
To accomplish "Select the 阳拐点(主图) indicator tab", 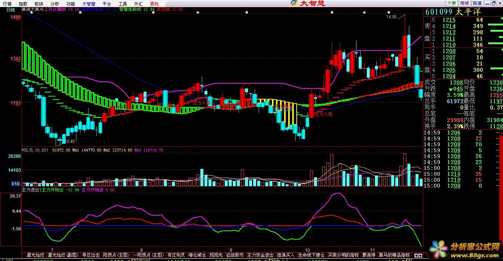I will [x=116, y=255].
